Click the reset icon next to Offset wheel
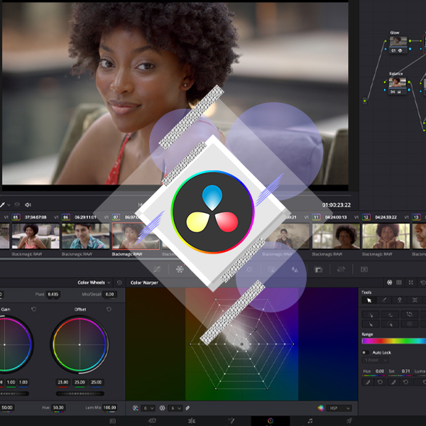 pos(109,310)
